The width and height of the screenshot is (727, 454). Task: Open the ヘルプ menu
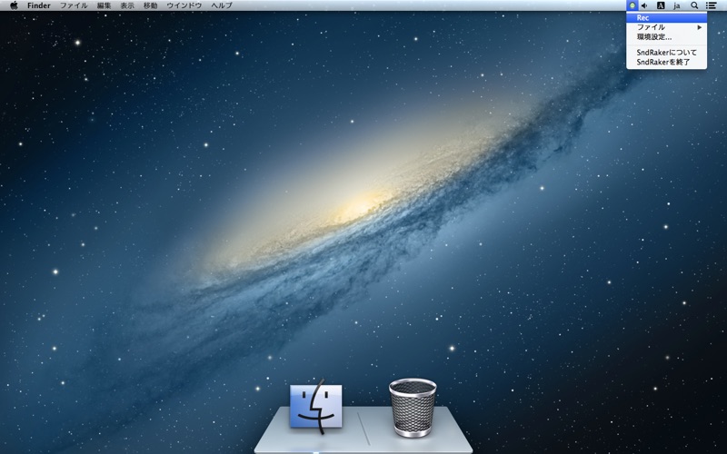click(x=222, y=5)
